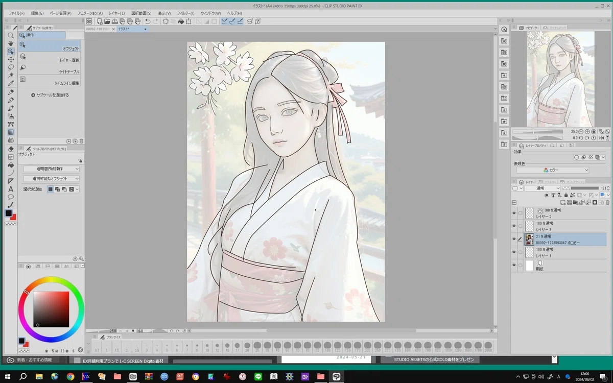
Task: Click サブツールを追加する
Action: (x=50, y=95)
